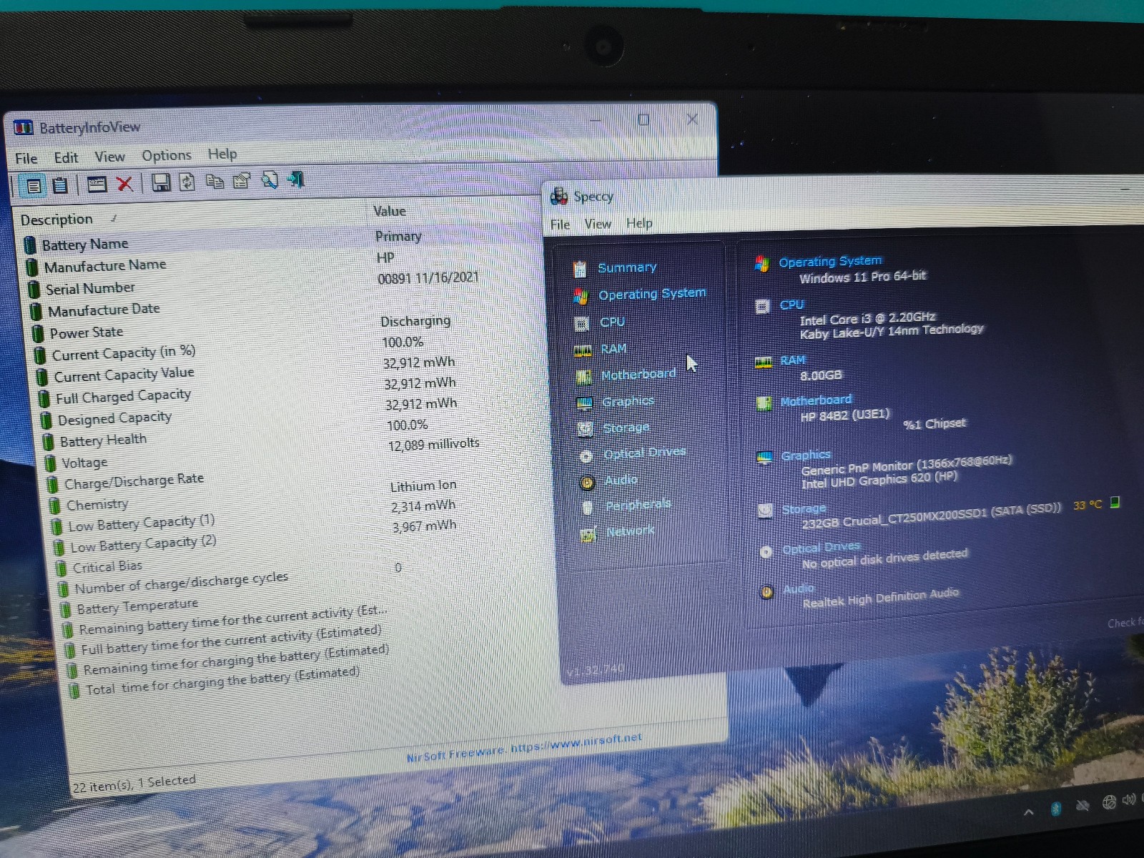Image resolution: width=1144 pixels, height=858 pixels.
Task: Select Network in Speccy sidebar
Action: (630, 531)
